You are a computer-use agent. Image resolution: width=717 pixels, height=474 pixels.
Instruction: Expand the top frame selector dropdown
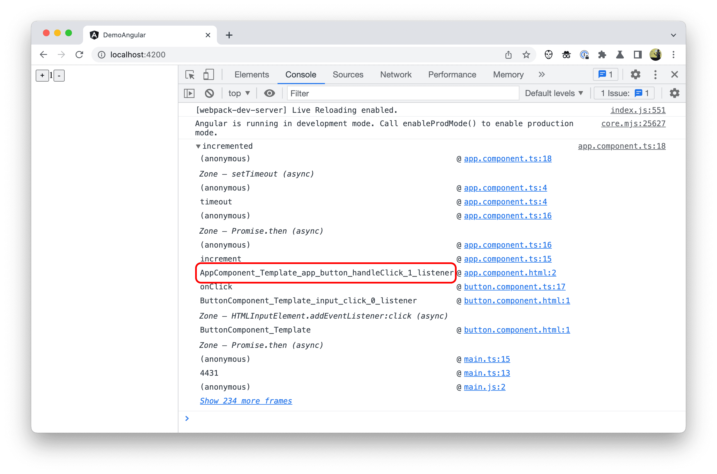(x=238, y=94)
